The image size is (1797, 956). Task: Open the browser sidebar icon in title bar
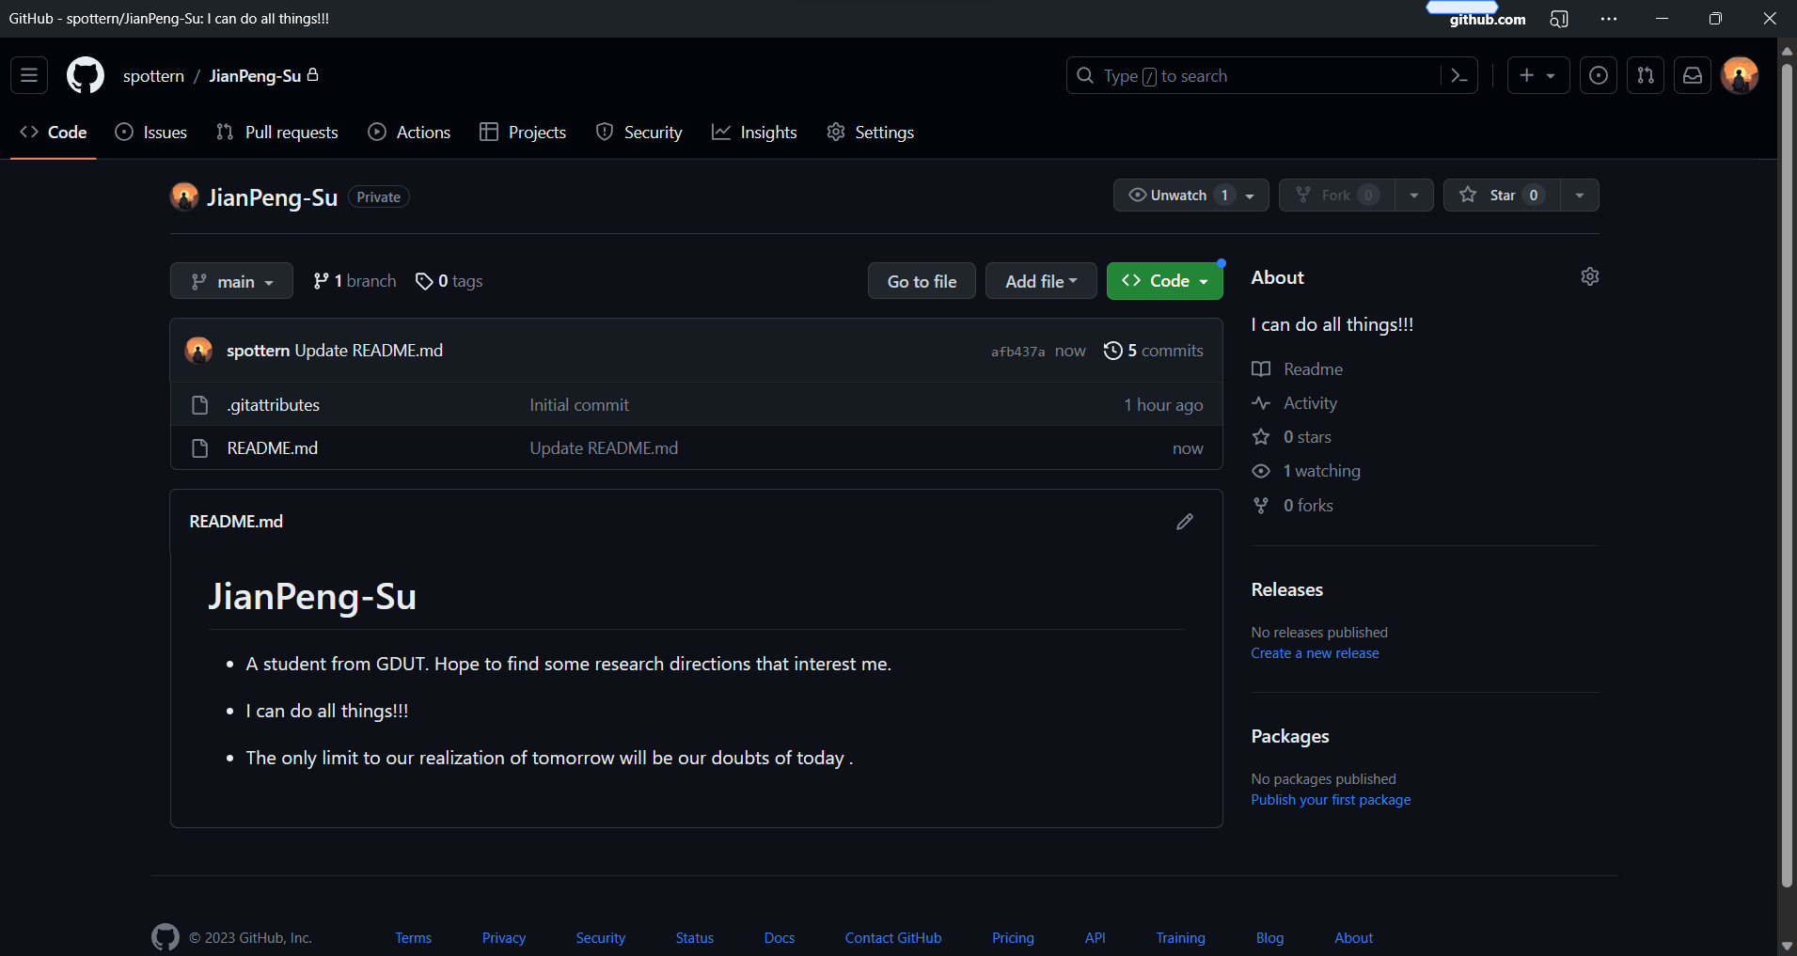click(1559, 19)
